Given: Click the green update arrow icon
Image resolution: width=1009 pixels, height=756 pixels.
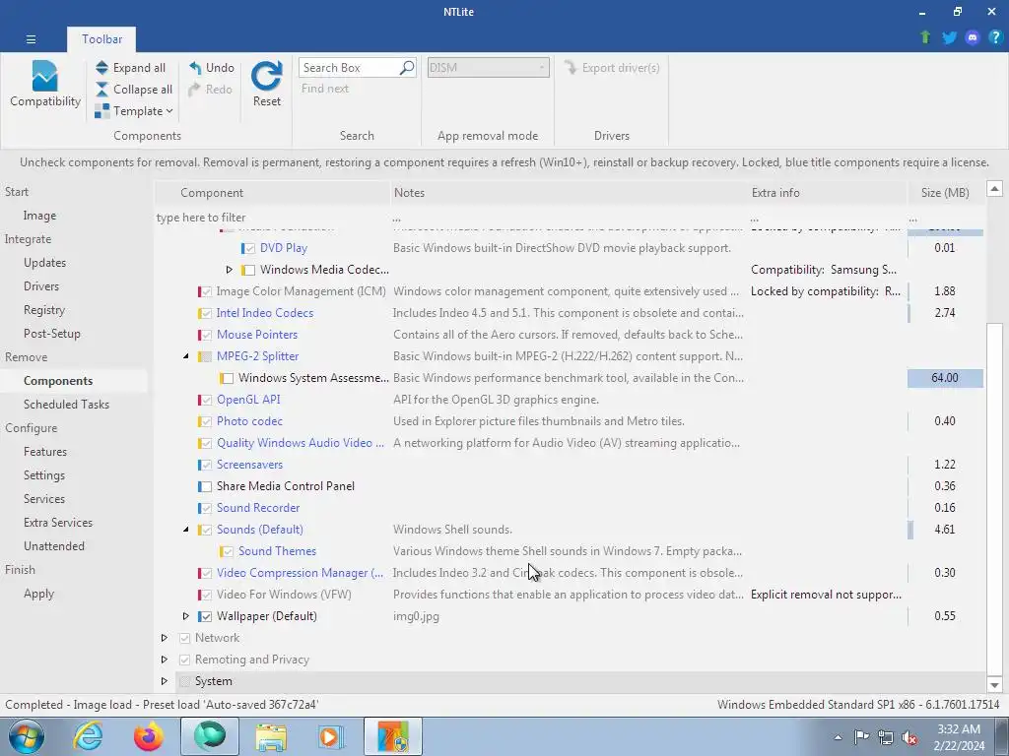Looking at the screenshot, I should pyautogui.click(x=925, y=37).
